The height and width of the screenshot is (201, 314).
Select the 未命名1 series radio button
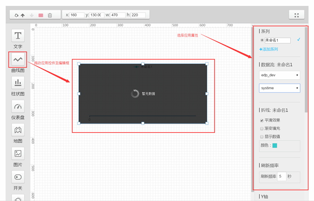[262, 40]
